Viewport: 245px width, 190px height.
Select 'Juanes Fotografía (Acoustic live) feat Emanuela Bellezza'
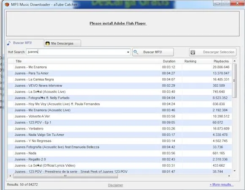pos(120,147)
